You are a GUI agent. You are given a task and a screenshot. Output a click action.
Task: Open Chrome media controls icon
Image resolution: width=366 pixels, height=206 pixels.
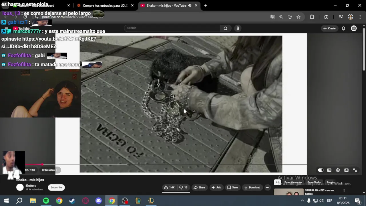[341, 17]
